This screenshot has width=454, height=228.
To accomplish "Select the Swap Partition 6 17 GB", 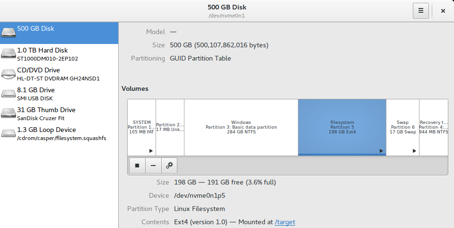I will (403, 127).
